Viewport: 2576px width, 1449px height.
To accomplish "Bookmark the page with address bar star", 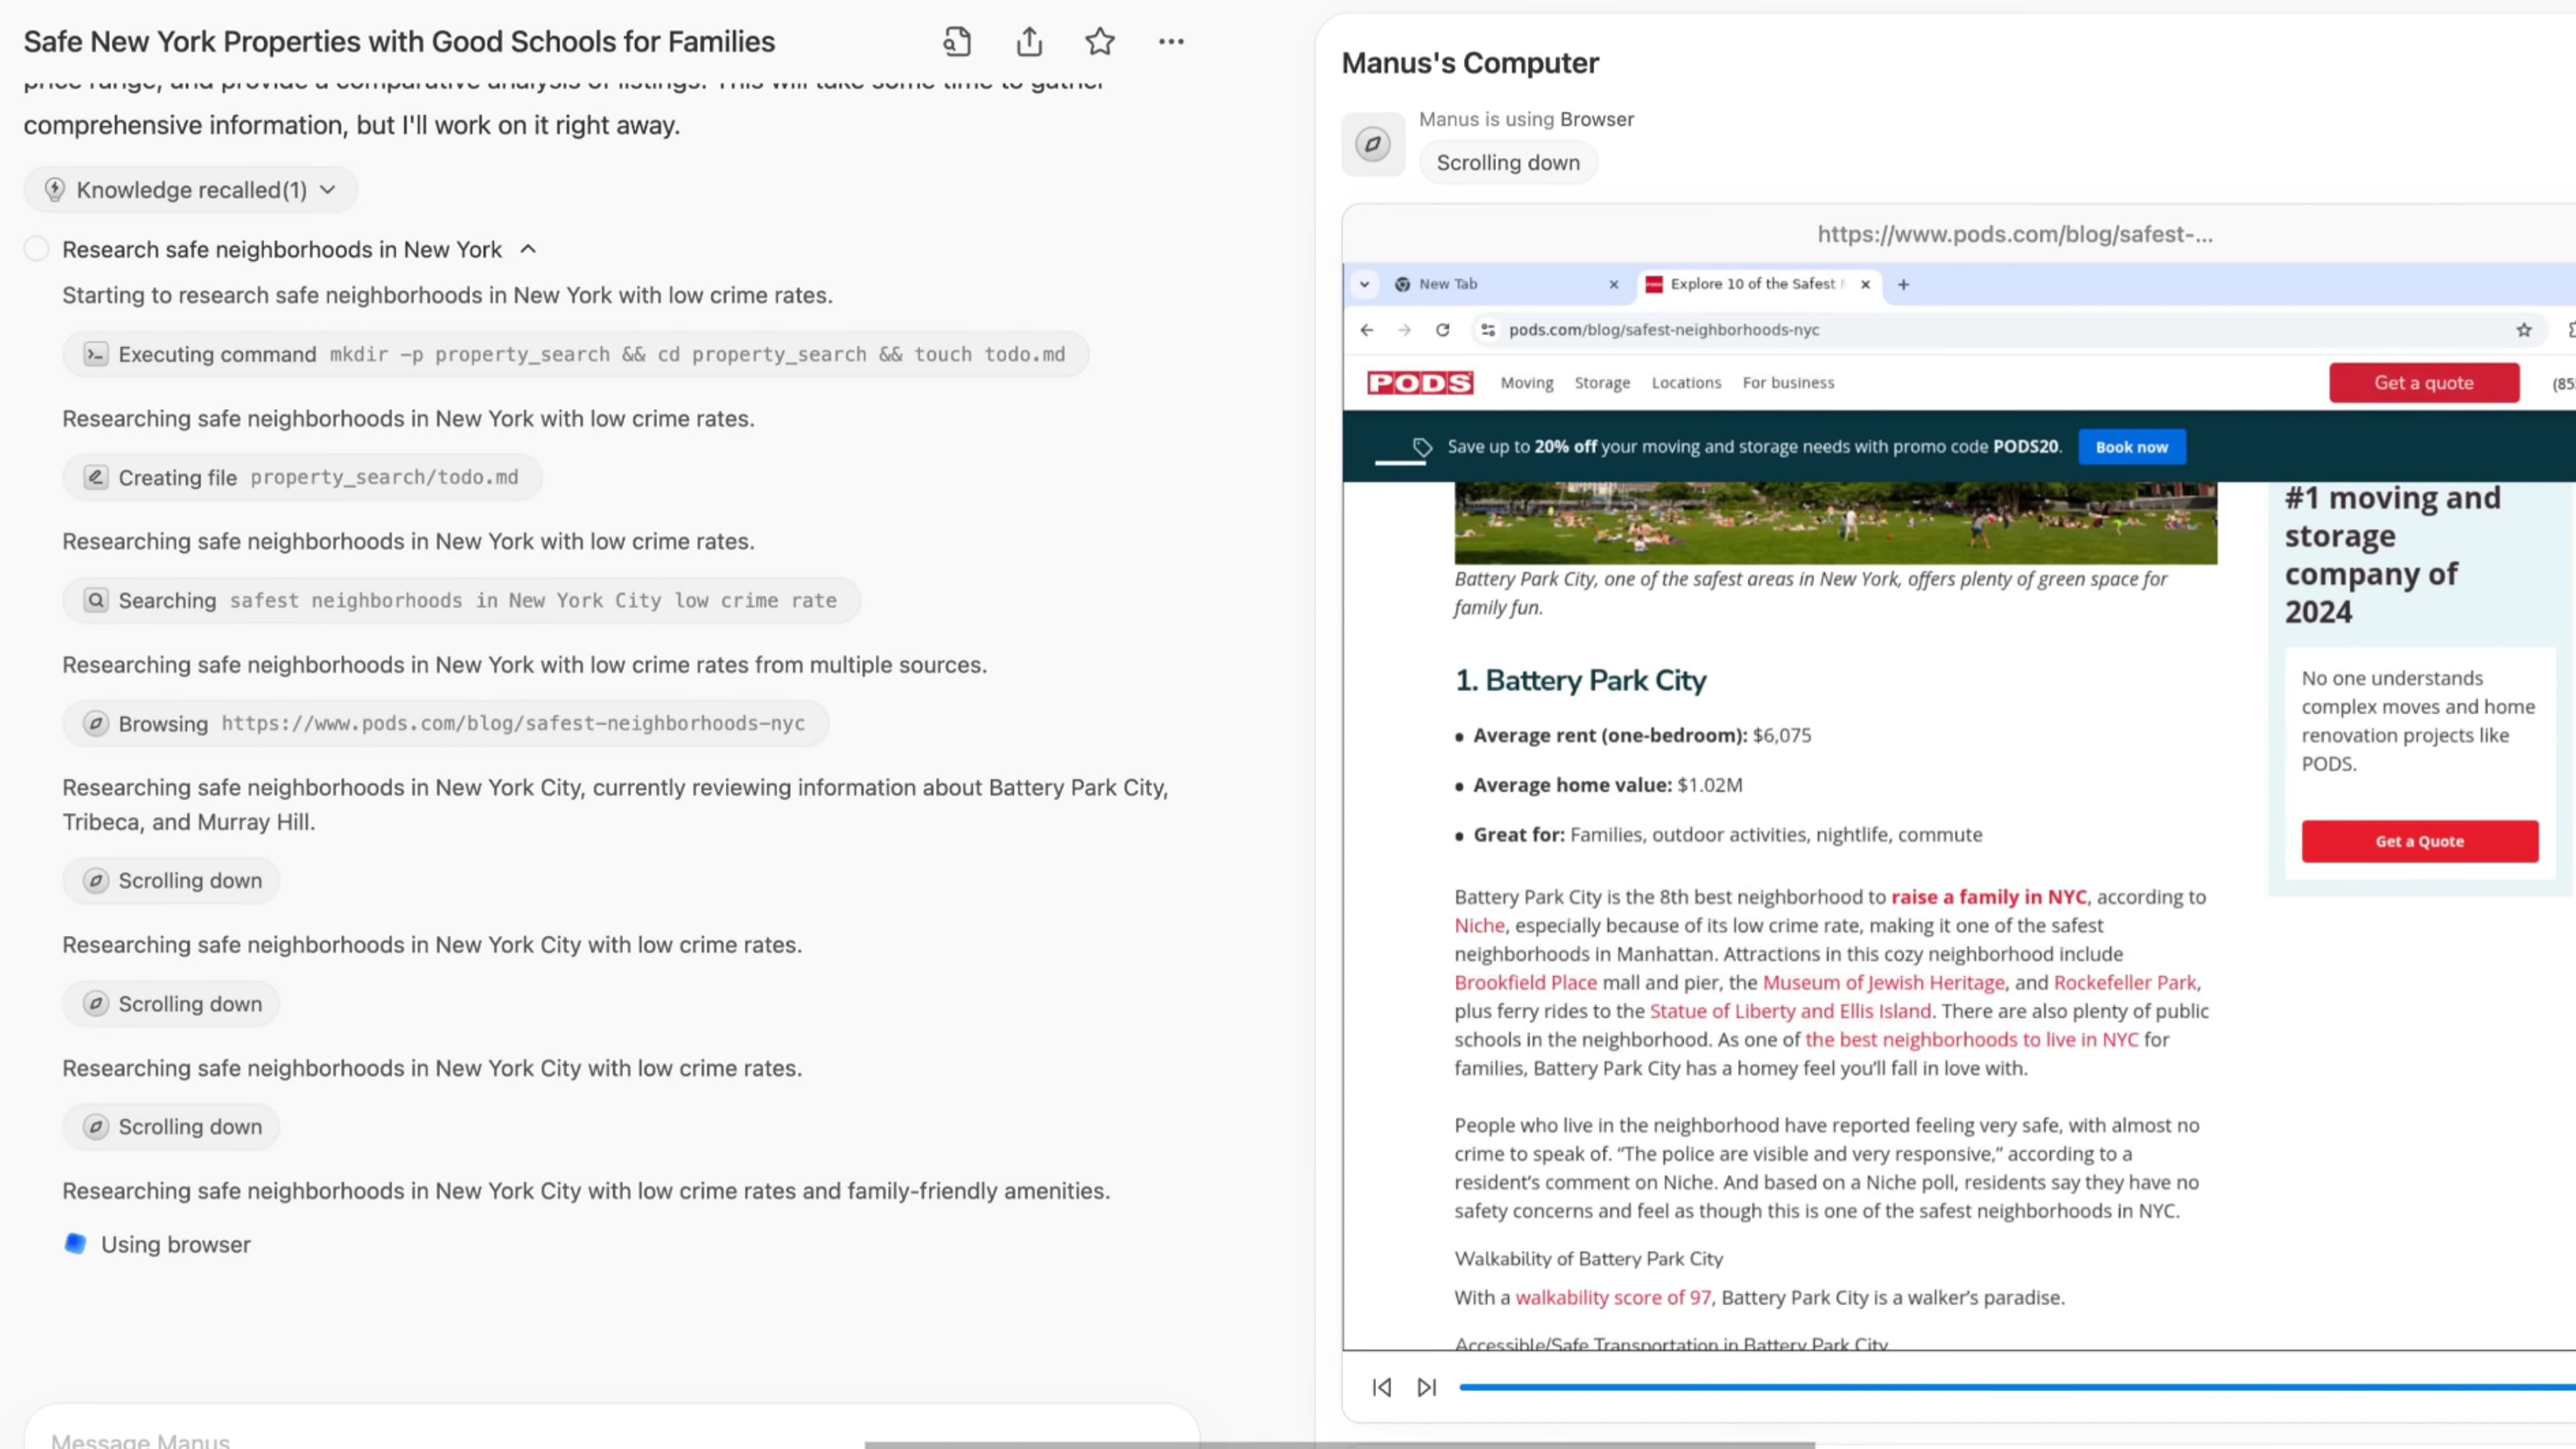I will (2524, 330).
